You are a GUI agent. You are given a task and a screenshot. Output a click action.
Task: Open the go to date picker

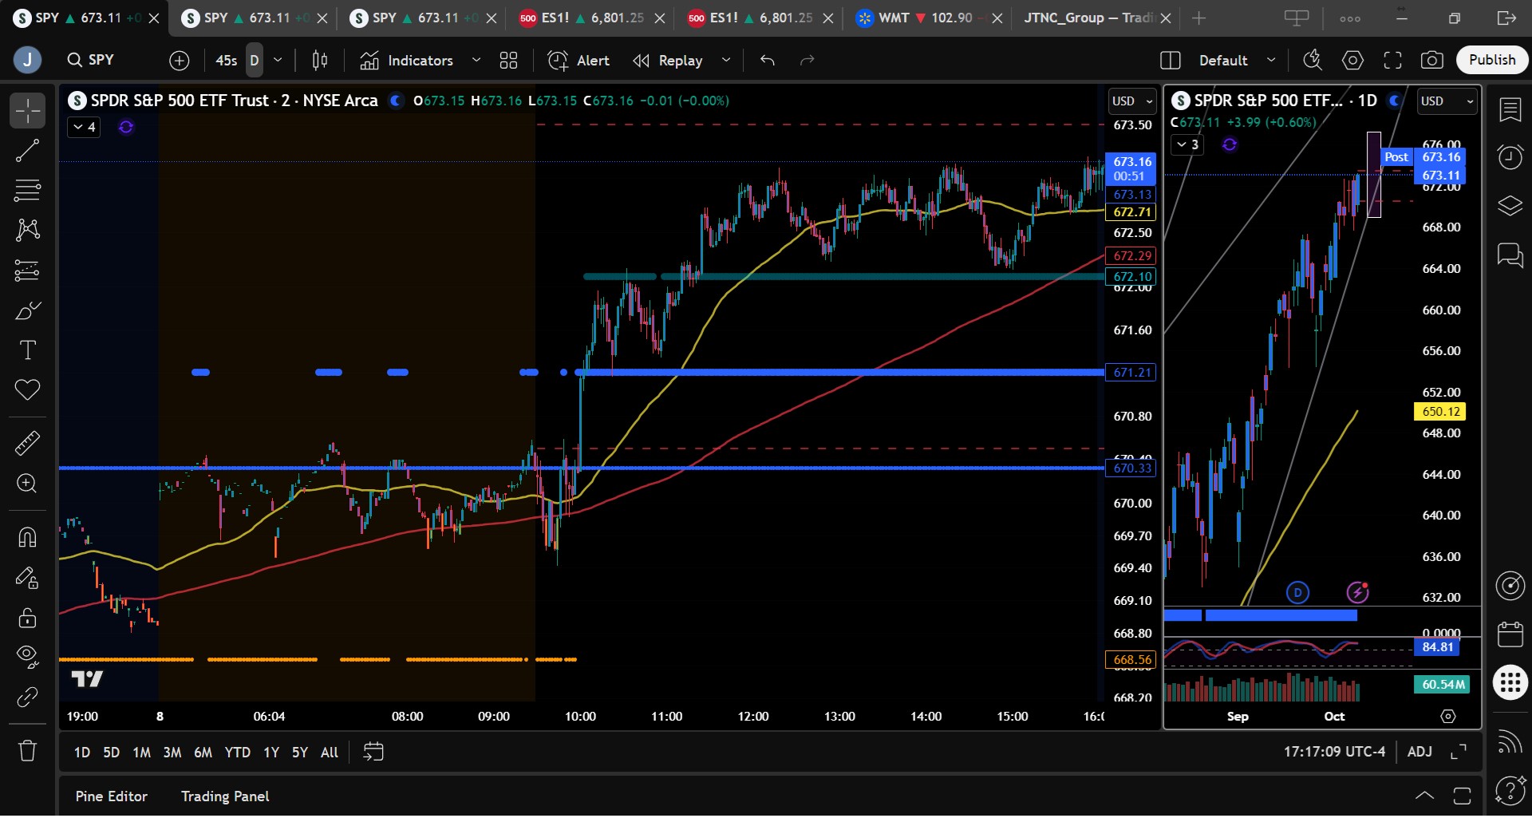(373, 752)
